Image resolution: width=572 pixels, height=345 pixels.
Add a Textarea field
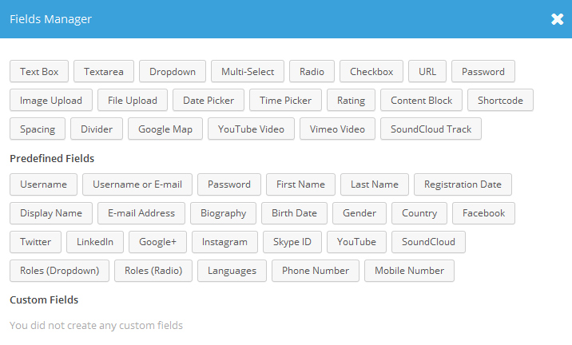[x=104, y=71]
